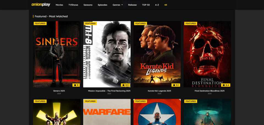The width and height of the screenshot is (264, 125).
Task: Click the 9.1 star rating badge
Action: coord(176,85)
